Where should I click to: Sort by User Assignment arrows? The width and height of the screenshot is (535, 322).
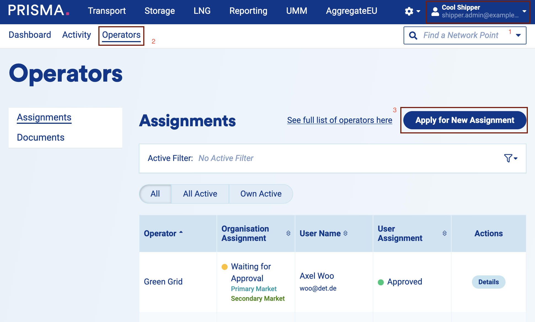(x=444, y=233)
